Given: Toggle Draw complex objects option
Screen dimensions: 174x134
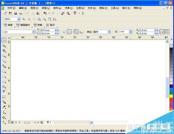Looking at the screenshot, I should point(167,32).
